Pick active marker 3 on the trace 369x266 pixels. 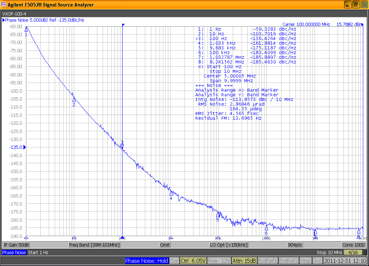coord(122,147)
